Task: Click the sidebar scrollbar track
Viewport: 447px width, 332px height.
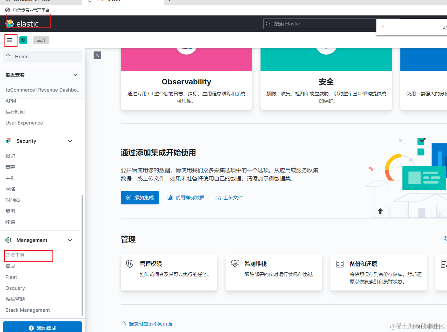Action: [82, 257]
